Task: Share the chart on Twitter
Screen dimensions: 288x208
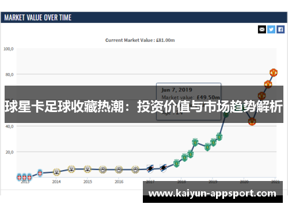Action: (x=271, y=29)
